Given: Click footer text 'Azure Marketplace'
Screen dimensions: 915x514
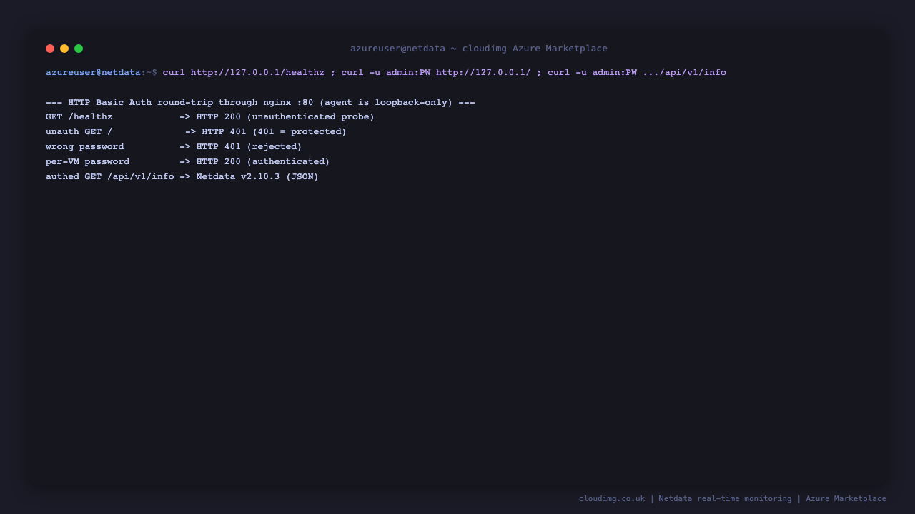Looking at the screenshot, I should [x=846, y=498].
